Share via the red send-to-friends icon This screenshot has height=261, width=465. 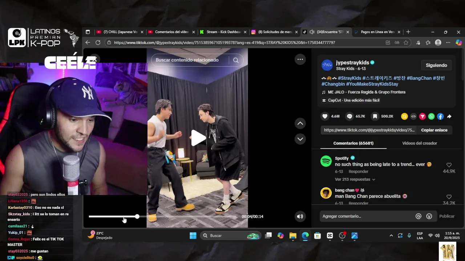click(422, 116)
